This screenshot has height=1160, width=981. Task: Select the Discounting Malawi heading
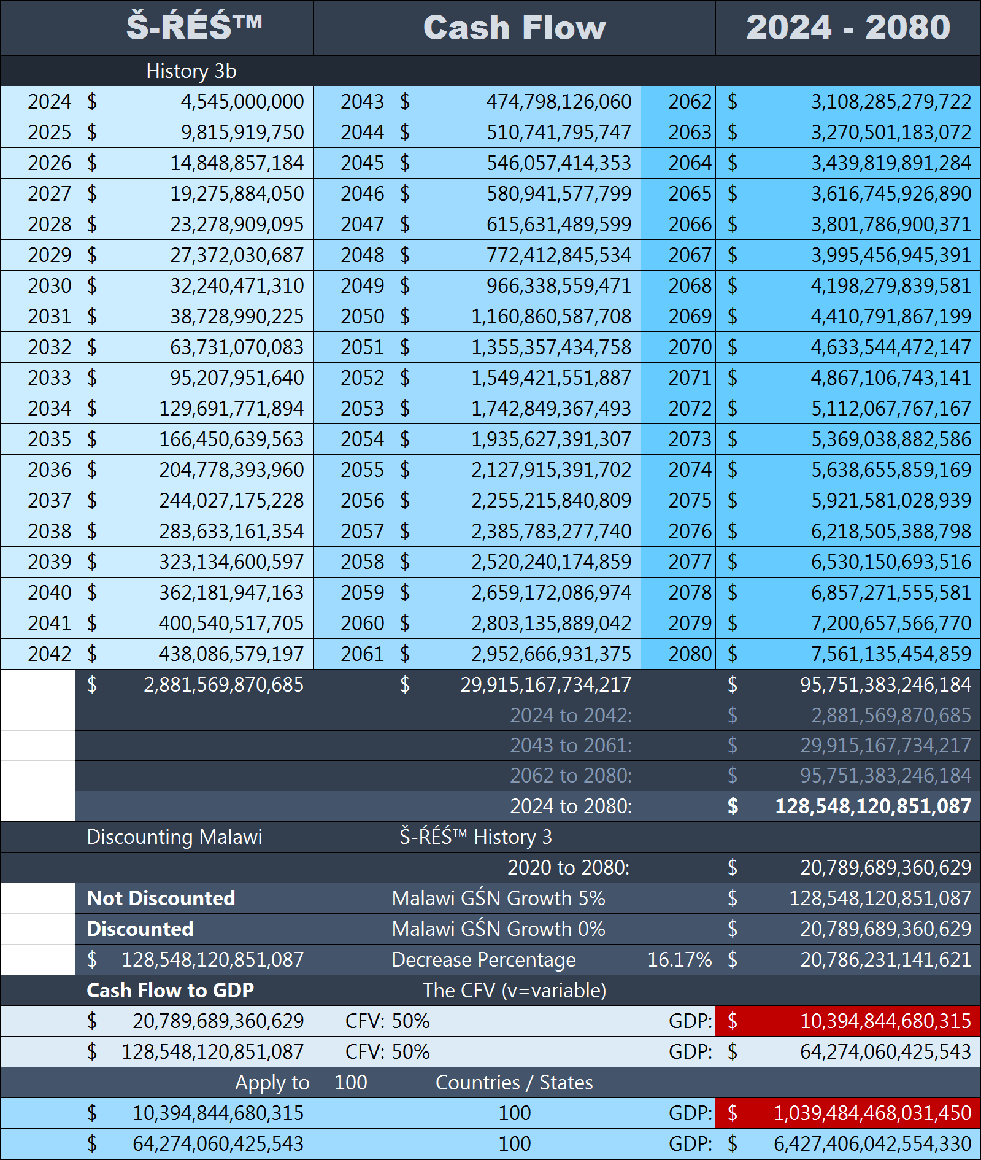[x=174, y=837]
